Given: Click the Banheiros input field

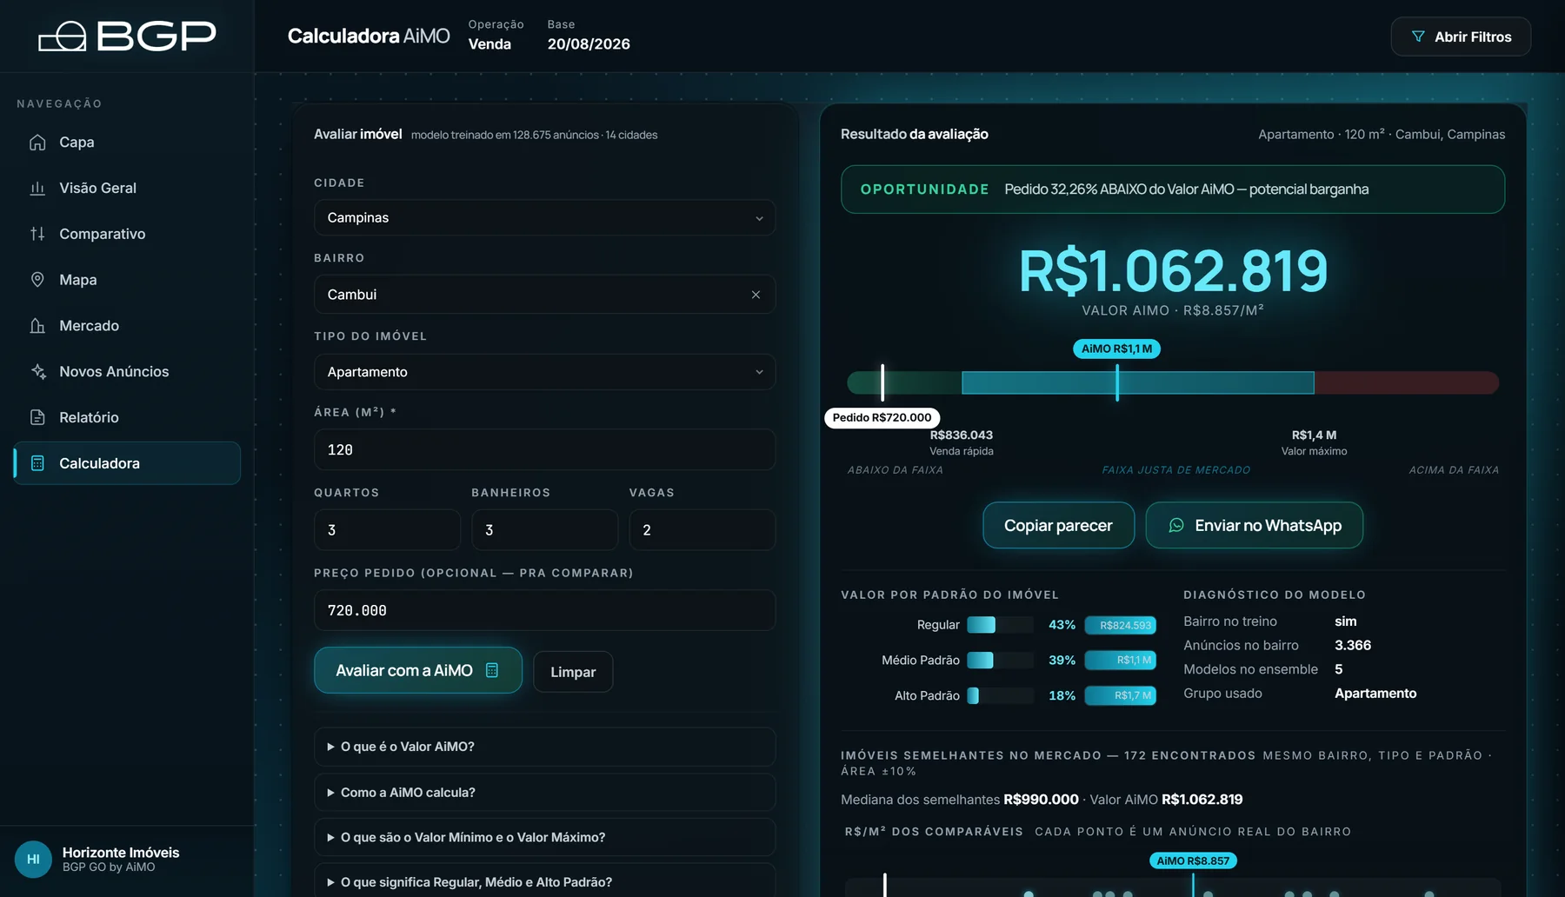Looking at the screenshot, I should [x=544, y=529].
